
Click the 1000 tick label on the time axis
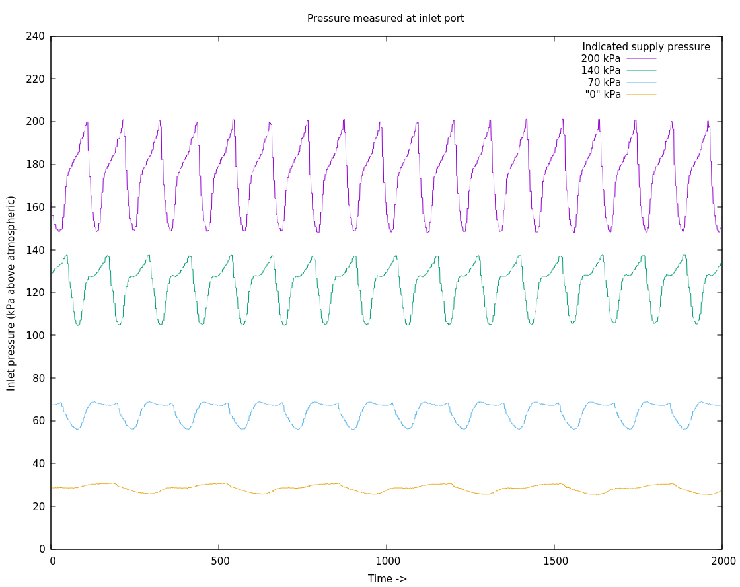(x=387, y=561)
